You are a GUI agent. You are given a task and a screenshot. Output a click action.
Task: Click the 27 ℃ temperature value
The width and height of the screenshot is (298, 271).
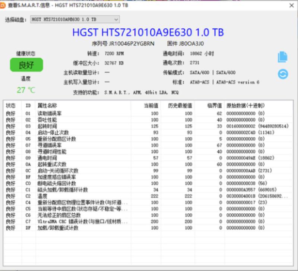[x=26, y=90]
